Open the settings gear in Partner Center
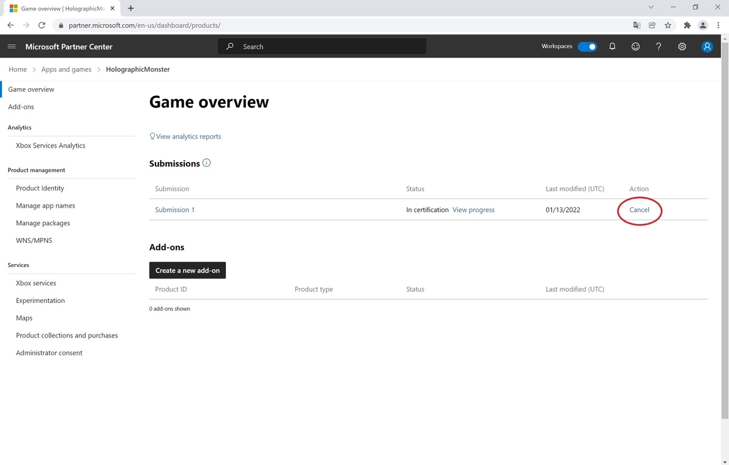This screenshot has width=729, height=465. tap(682, 47)
